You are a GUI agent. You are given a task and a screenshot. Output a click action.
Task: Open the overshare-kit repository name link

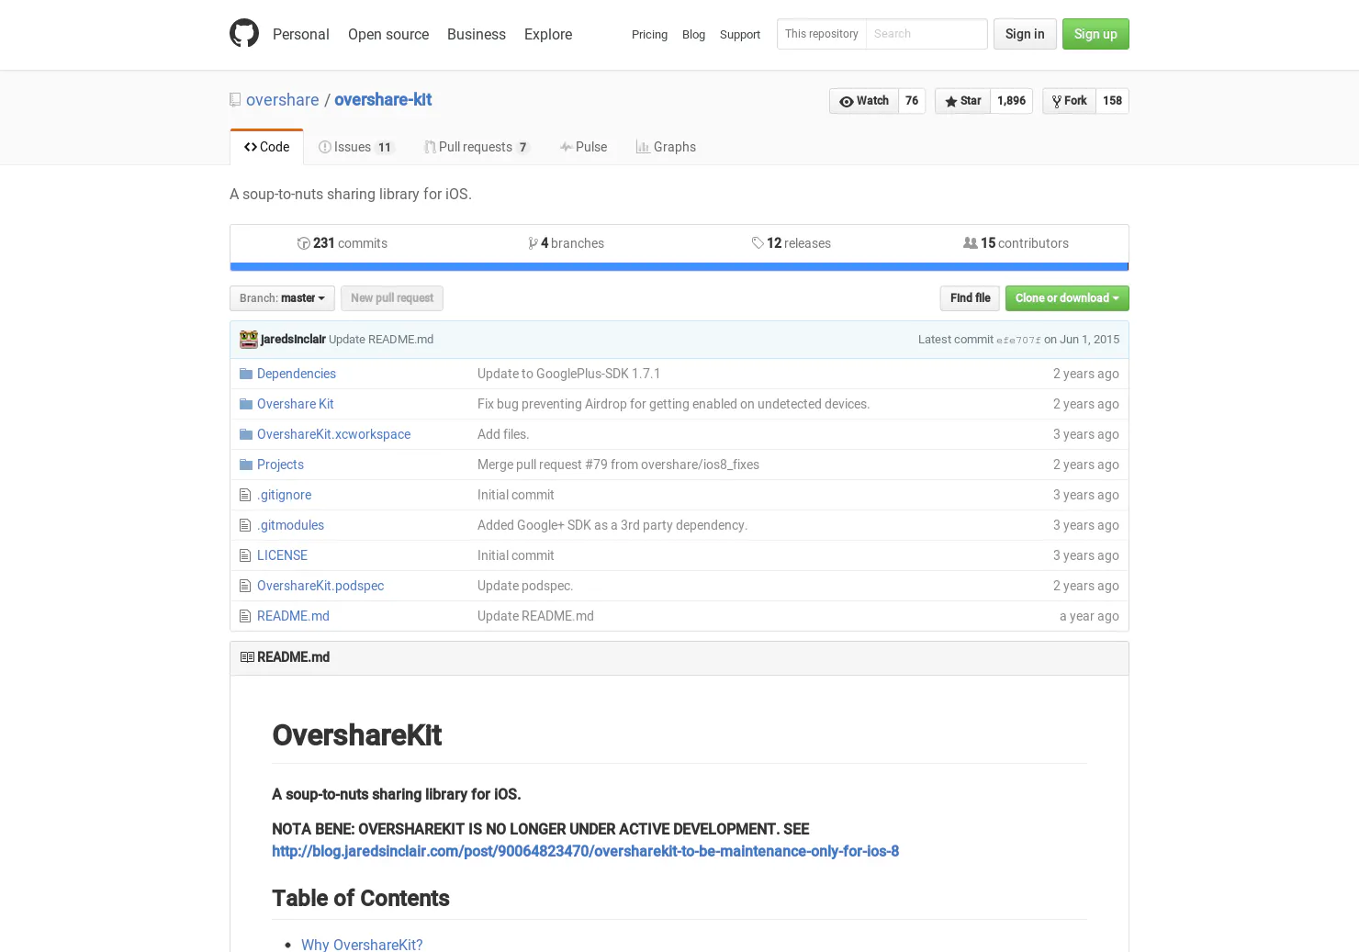click(383, 100)
